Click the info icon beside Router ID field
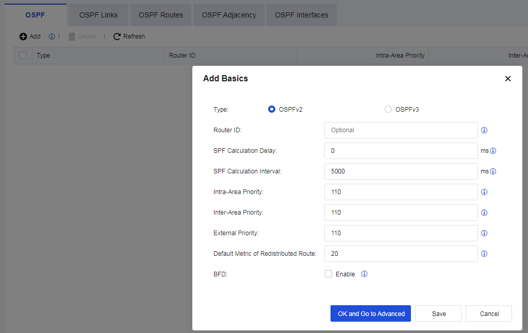528x333 pixels. 484,130
